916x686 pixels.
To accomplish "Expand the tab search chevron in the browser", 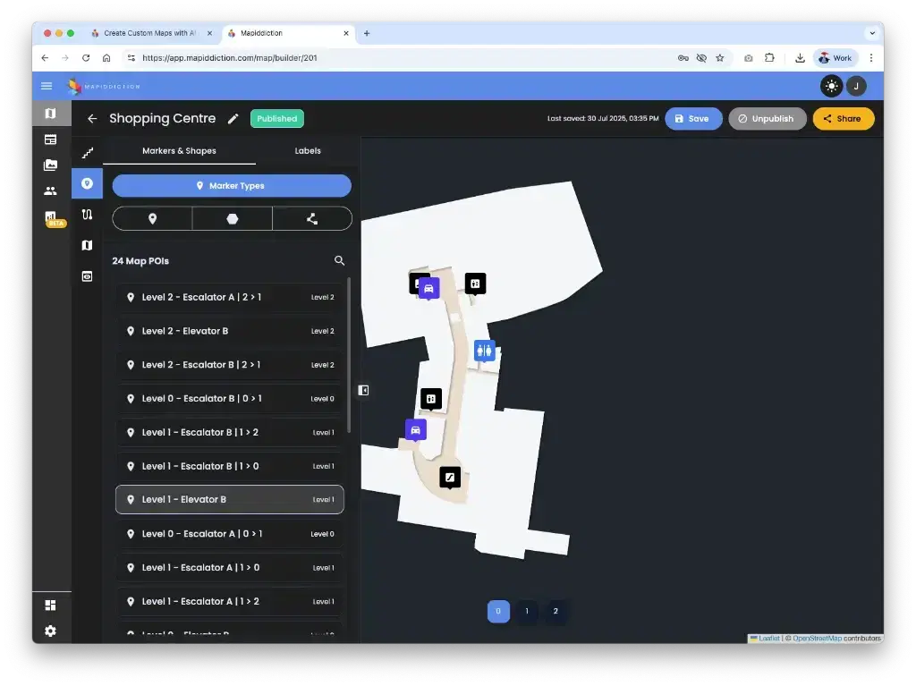I will 872,33.
